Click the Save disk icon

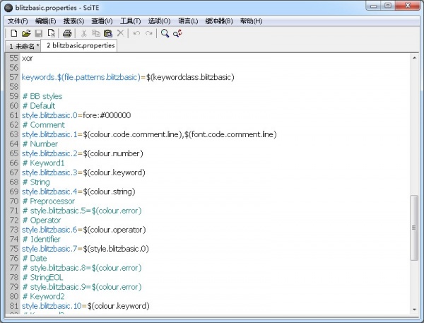pos(39,33)
